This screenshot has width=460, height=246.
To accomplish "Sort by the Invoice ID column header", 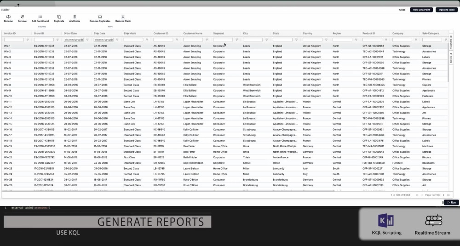I will pyautogui.click(x=10, y=34).
